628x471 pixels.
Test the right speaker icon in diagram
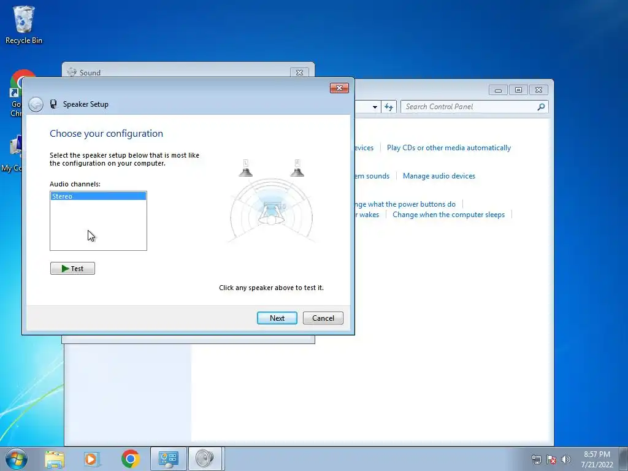click(297, 168)
